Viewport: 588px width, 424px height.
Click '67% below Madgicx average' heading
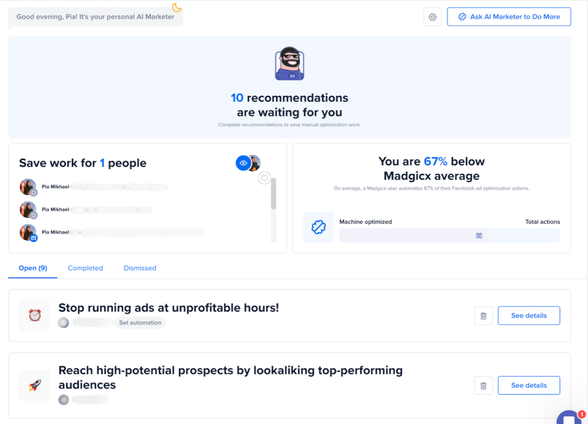432,169
